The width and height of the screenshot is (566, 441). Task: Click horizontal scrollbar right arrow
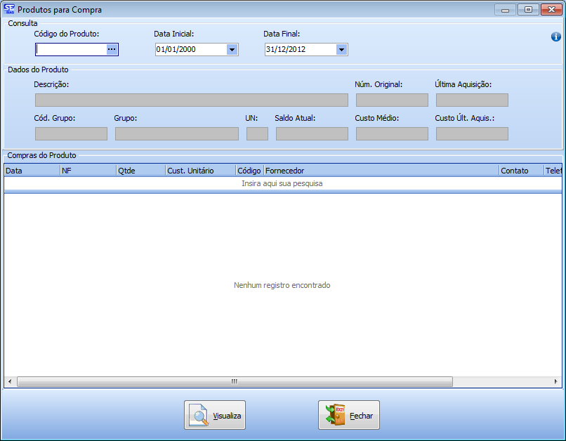tap(556, 381)
